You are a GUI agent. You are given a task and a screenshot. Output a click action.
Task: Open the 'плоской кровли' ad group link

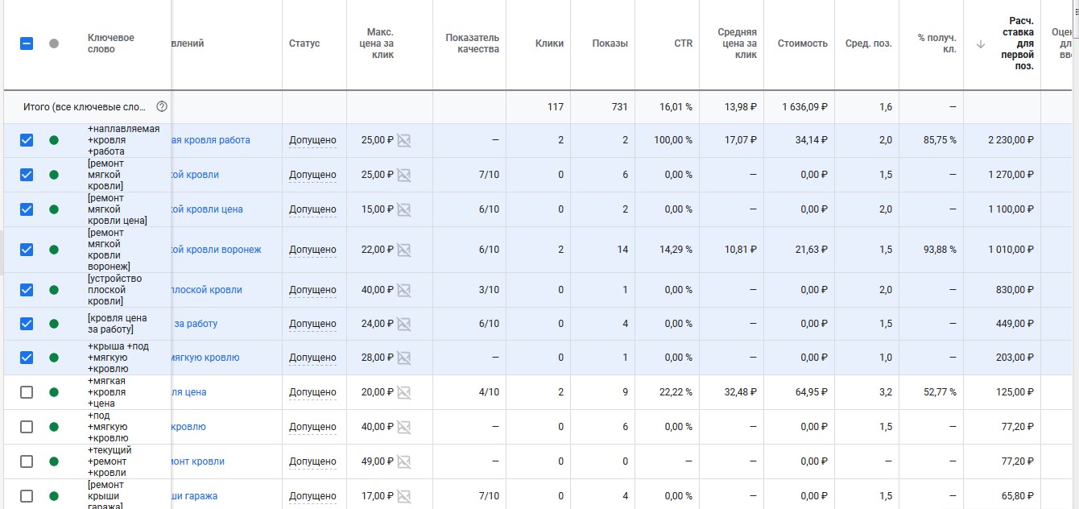pos(207,290)
